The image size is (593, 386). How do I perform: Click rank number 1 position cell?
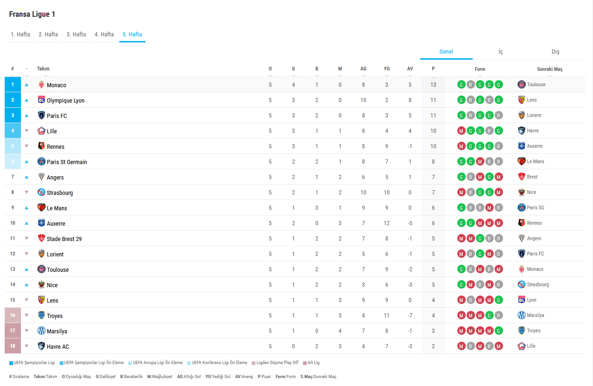[x=13, y=85]
